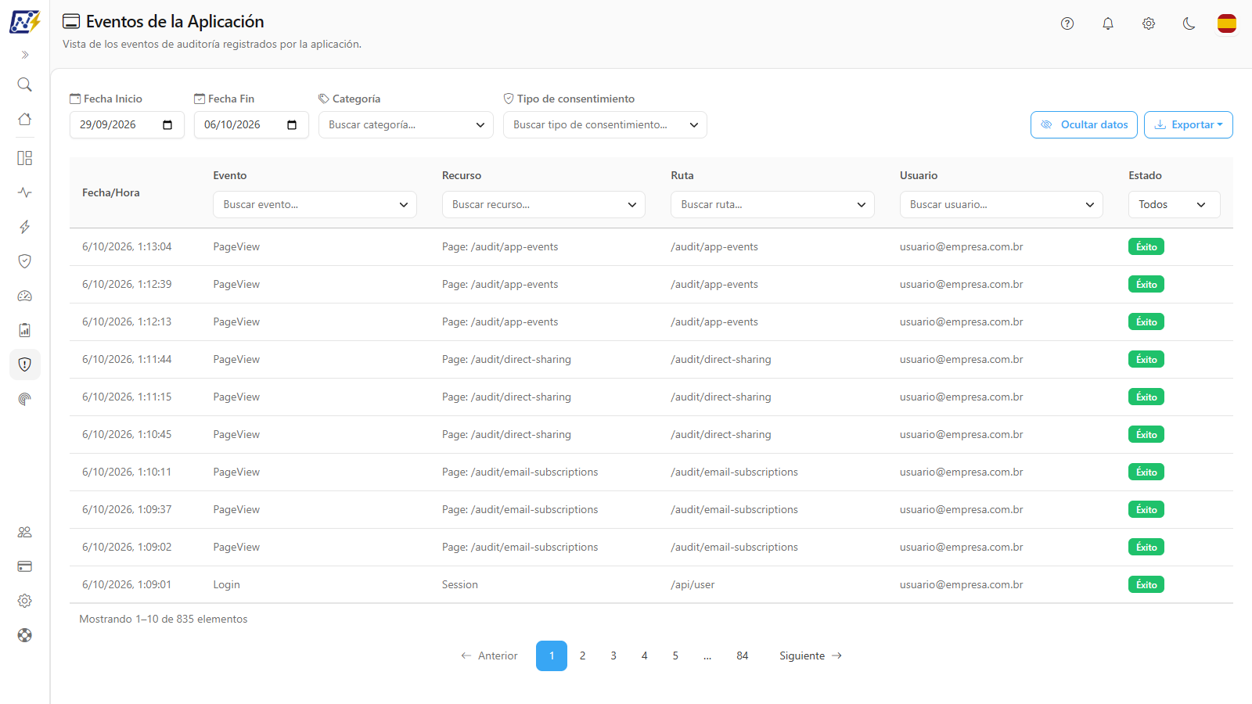The image size is (1252, 704).
Task: Open the Buscar evento dropdown
Action: tap(315, 204)
